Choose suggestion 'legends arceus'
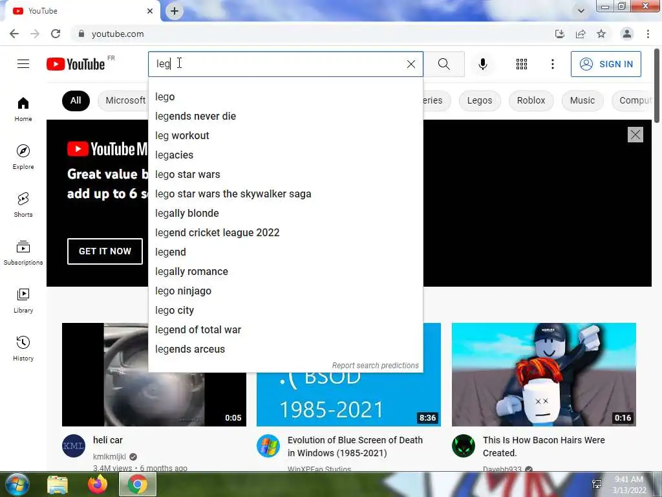The image size is (662, 497). coord(285,349)
